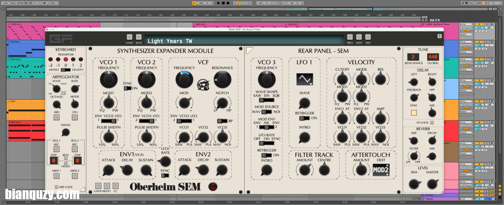Screen dimensions: 504x205
Task: Click the ENV1 ATTACK knob
Action: point(108,170)
